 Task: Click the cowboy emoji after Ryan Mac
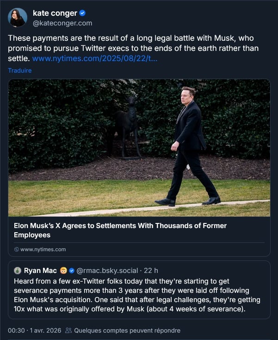(64, 271)
